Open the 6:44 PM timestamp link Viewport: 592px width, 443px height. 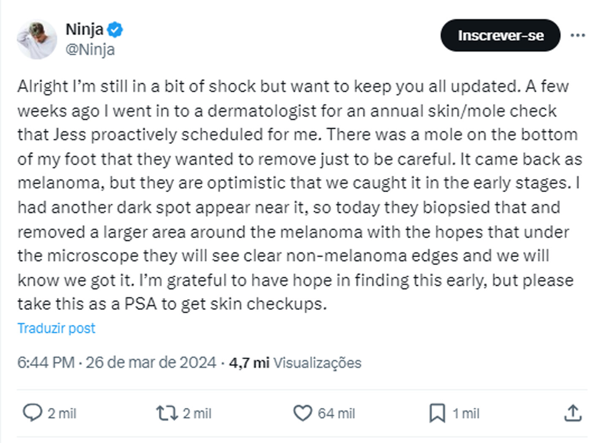click(46, 362)
